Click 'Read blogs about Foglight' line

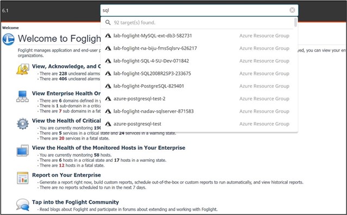tap(128, 209)
